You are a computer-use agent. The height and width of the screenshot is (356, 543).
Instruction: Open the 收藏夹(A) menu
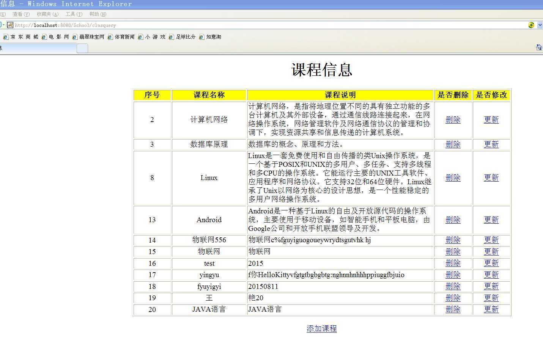pyautogui.click(x=48, y=14)
